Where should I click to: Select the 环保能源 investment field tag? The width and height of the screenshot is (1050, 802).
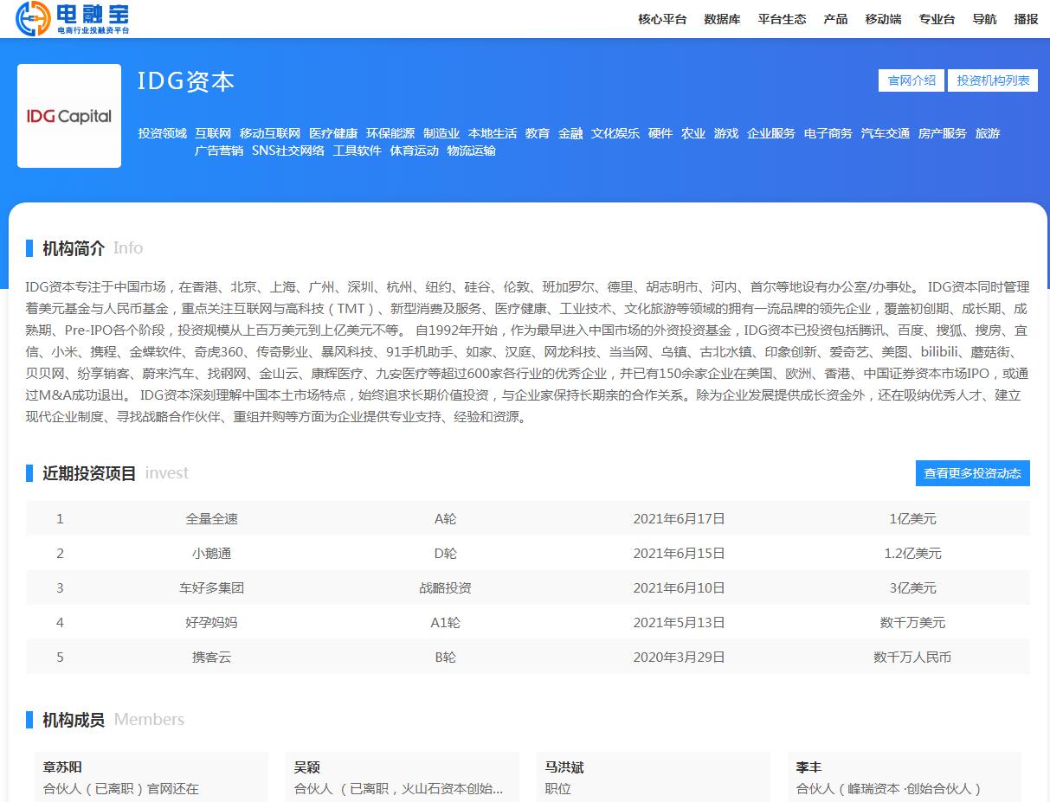390,133
